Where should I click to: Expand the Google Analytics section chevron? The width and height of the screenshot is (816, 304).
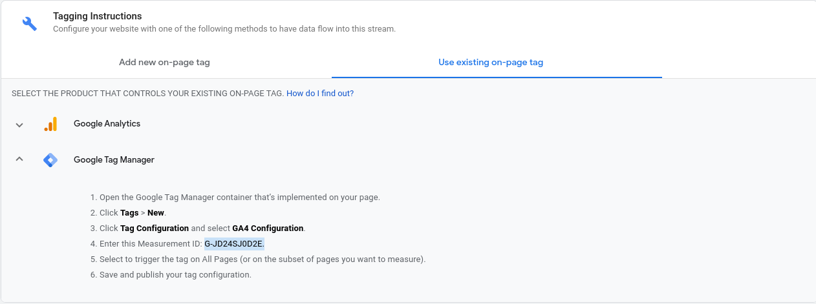[19, 125]
